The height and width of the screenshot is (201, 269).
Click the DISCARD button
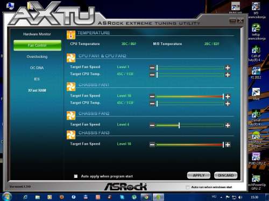click(226, 175)
